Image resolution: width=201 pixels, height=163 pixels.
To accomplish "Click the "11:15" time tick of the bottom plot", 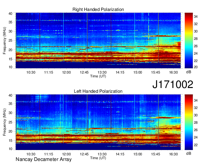I will click(x=48, y=154).
